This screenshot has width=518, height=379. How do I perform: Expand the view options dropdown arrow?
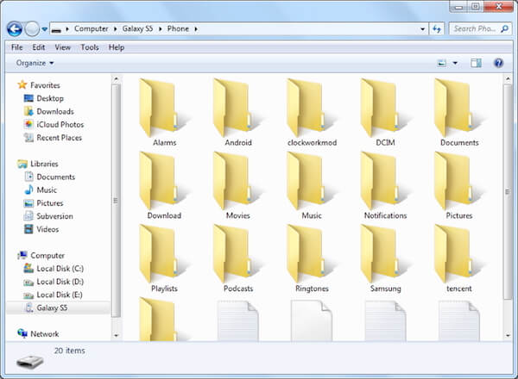[x=455, y=63]
